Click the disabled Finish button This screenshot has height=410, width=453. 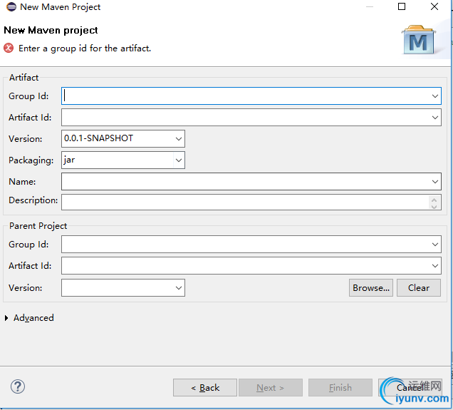click(x=340, y=387)
